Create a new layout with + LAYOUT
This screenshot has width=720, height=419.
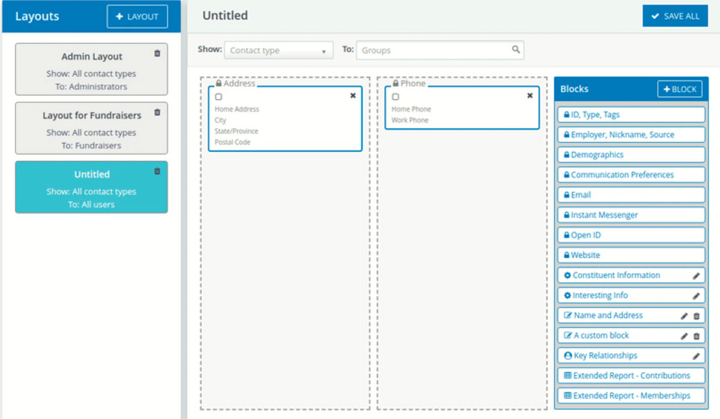pyautogui.click(x=137, y=16)
